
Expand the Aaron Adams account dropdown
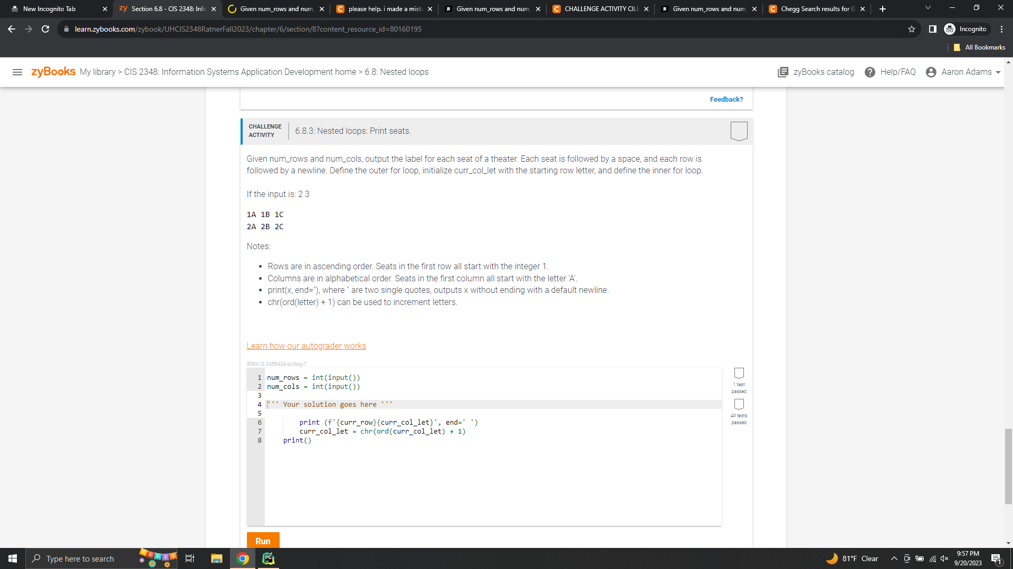998,72
